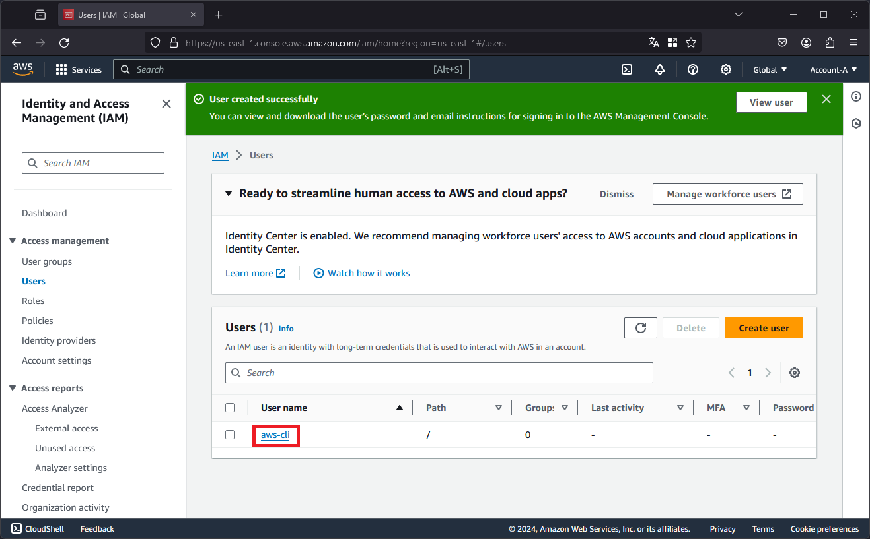Collapse the Access reports section
This screenshot has height=539, width=870.
coord(13,388)
